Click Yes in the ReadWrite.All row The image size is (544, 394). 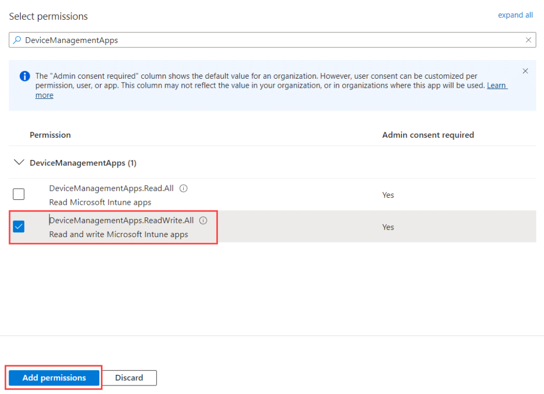click(x=388, y=227)
